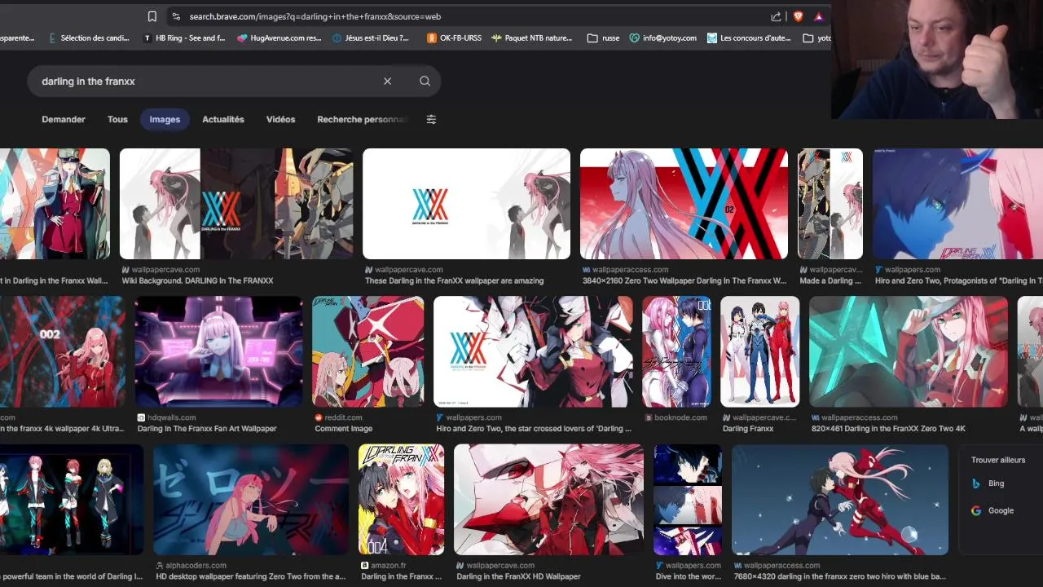Open site settings icon beside the URL
This screenshot has height=587, width=1043.
point(175,16)
